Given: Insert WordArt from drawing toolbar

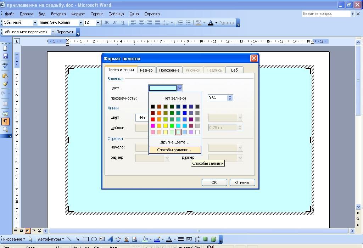Looking at the screenshot, I should 110,239.
